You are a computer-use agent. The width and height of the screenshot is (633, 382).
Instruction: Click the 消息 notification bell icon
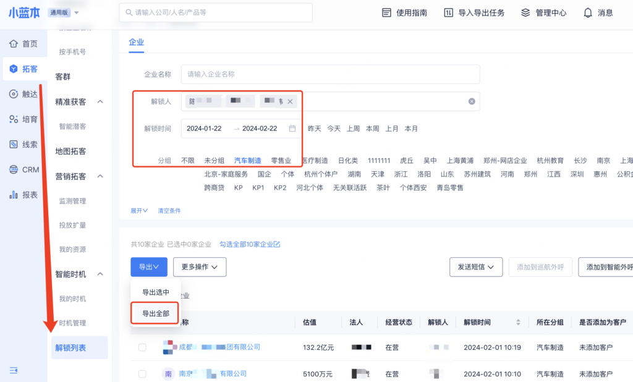(x=587, y=12)
